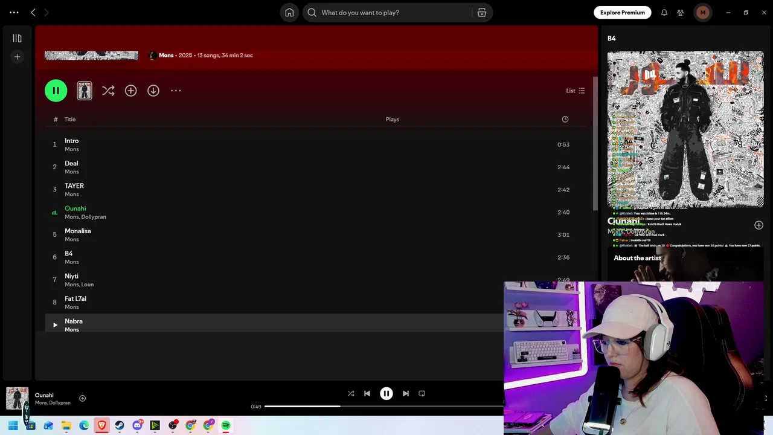773x435 pixels.
Task: Open B4 heading in Now Playing panel
Action: pos(612,38)
